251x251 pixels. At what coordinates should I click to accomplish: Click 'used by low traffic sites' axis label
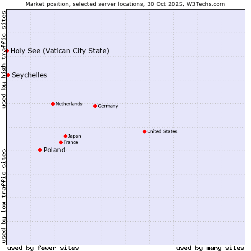tap(4, 196)
